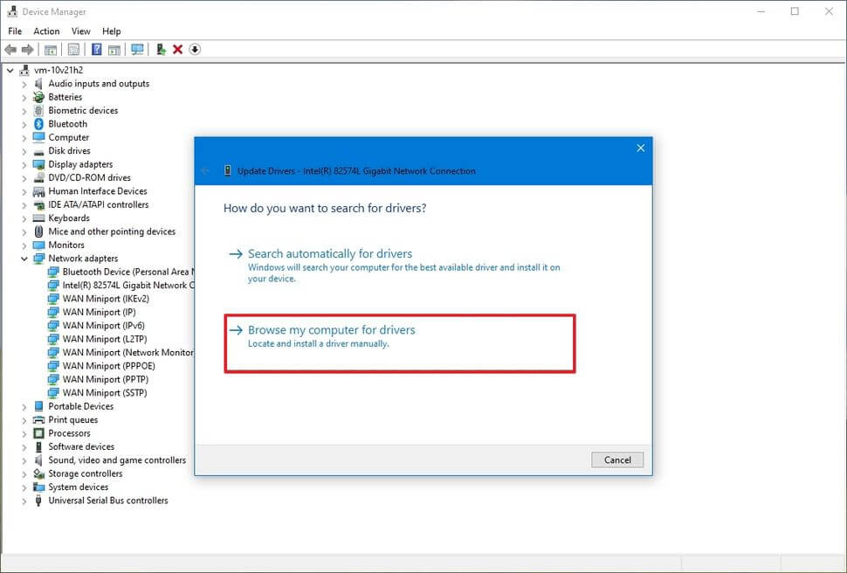
Task: Select 'Intel(R) 82574L Gigabit Network' tree row
Action: [121, 286]
